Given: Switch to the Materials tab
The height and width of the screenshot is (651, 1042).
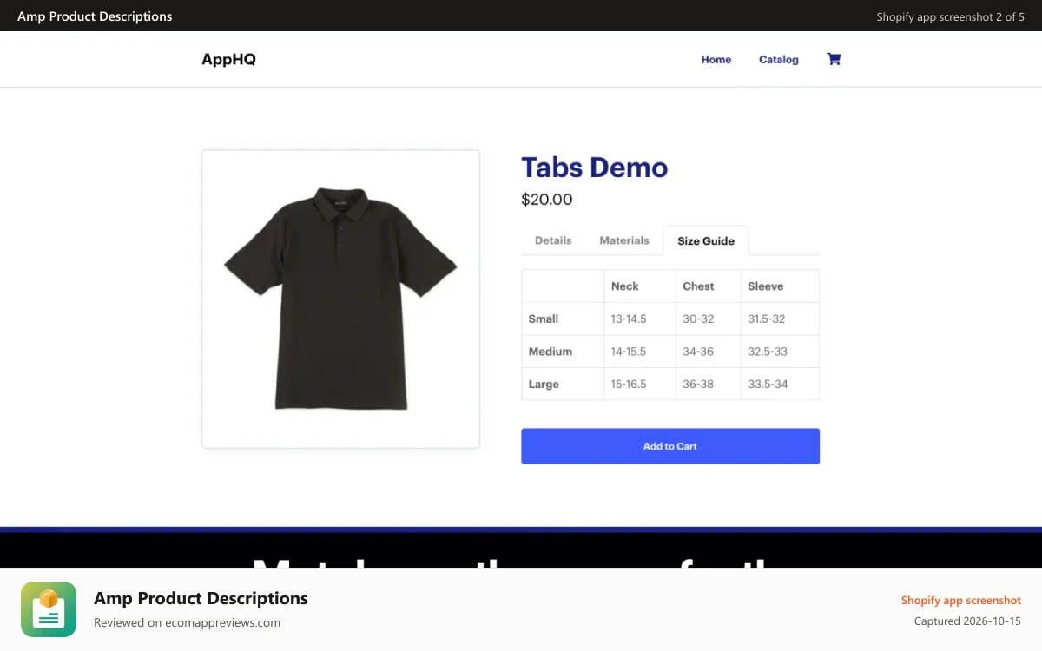Looking at the screenshot, I should tap(624, 240).
